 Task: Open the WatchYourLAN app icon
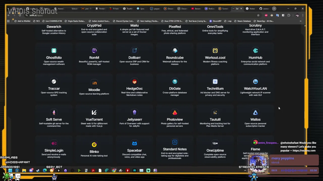click(255, 81)
